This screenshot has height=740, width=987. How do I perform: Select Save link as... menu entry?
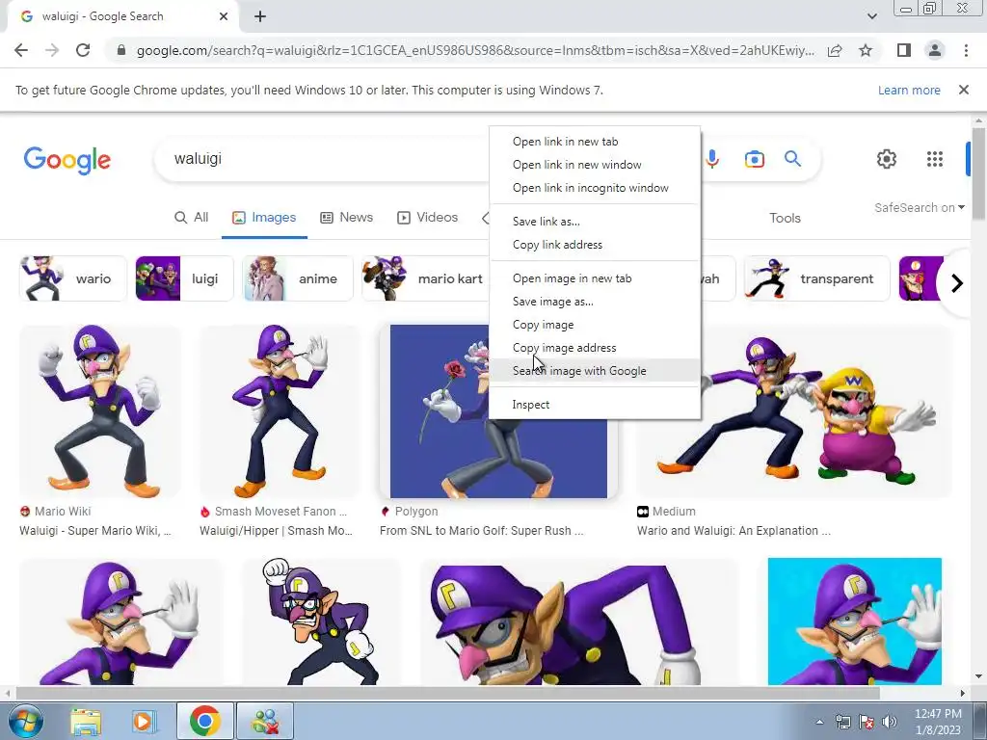595,222
